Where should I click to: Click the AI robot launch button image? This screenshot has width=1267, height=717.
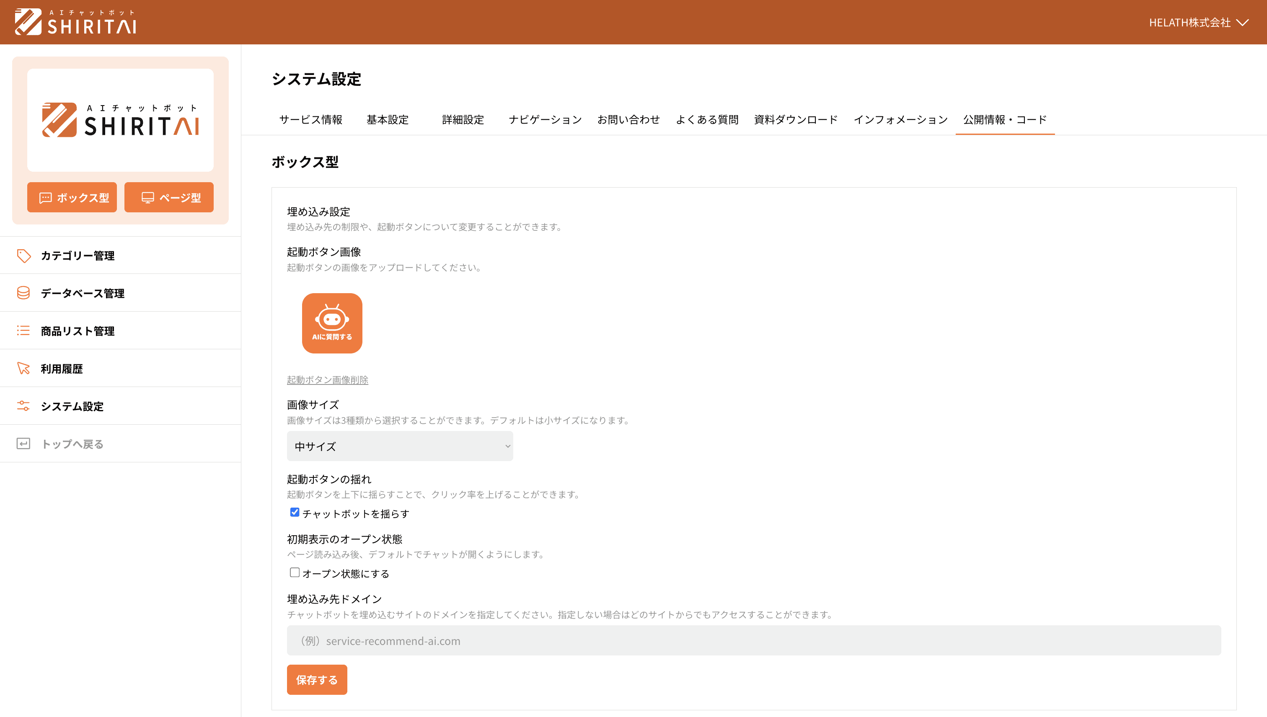[x=332, y=323]
